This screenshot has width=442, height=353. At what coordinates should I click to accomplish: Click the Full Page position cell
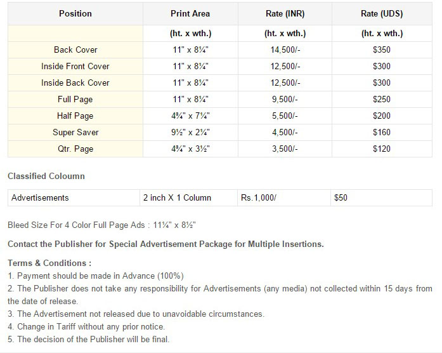[75, 99]
